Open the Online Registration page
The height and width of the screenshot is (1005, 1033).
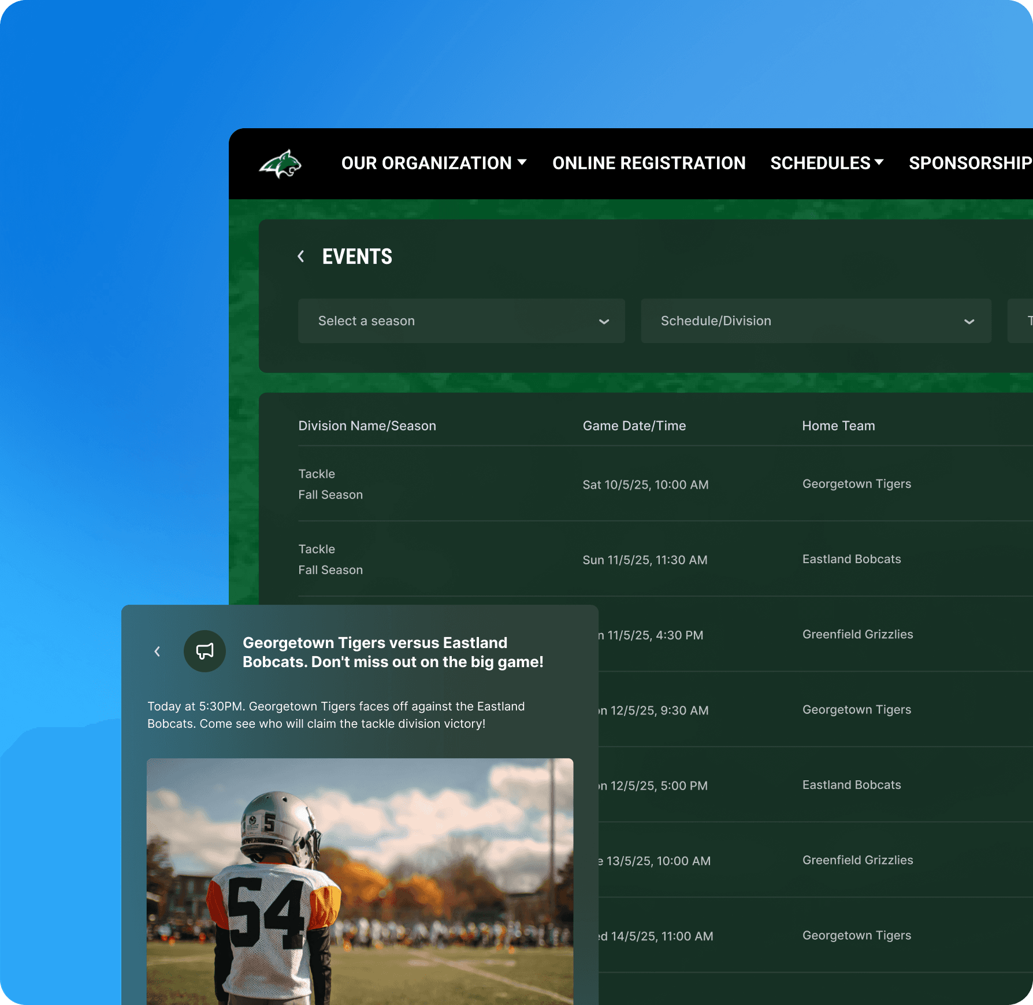[x=649, y=163]
